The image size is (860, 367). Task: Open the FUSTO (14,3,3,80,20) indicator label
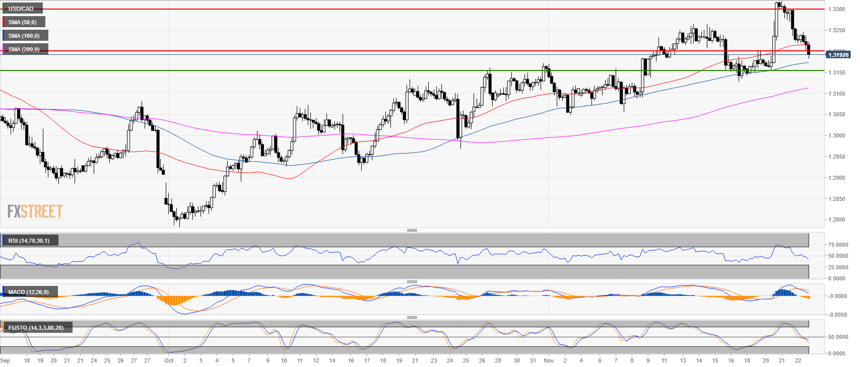[x=36, y=328]
